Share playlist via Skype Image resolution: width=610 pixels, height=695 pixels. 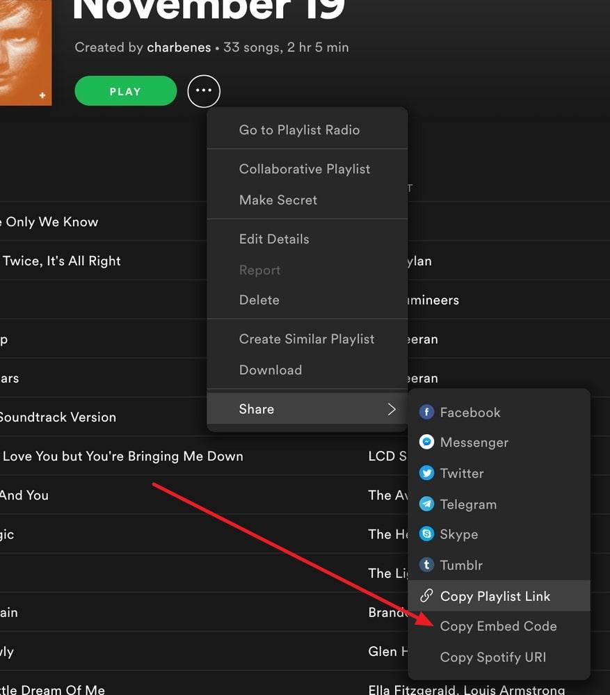pos(499,534)
